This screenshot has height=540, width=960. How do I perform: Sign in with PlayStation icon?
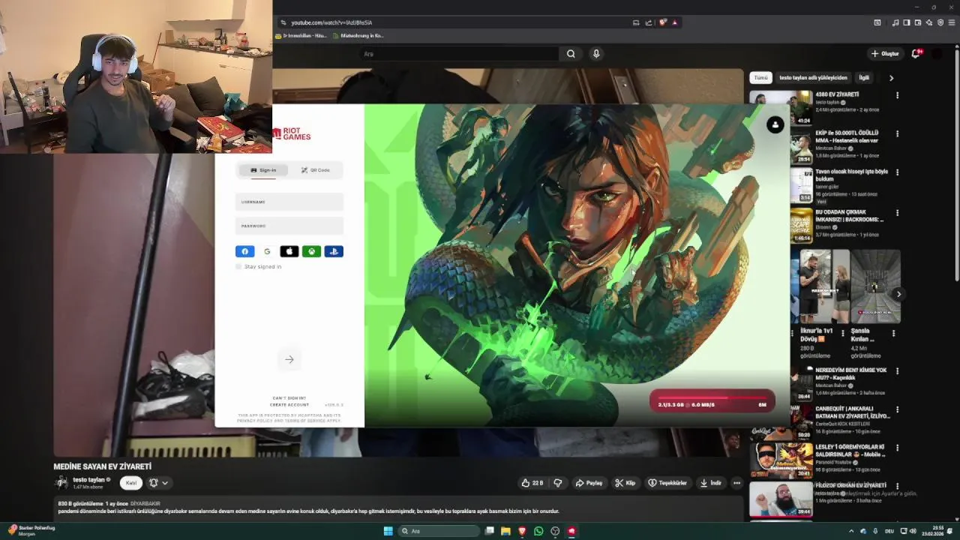coord(334,251)
